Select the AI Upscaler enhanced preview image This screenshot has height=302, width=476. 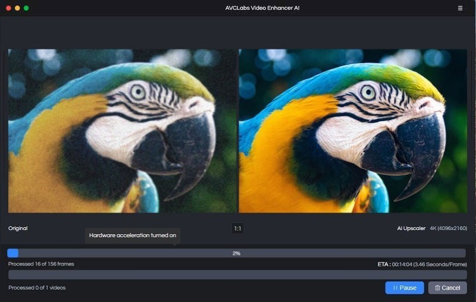pos(353,131)
